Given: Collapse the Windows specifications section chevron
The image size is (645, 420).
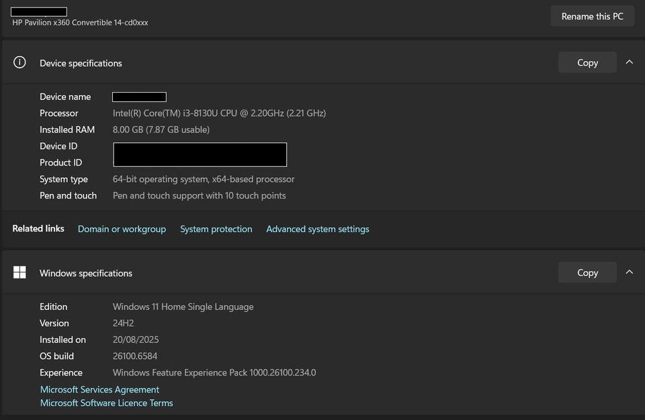Looking at the screenshot, I should point(630,272).
